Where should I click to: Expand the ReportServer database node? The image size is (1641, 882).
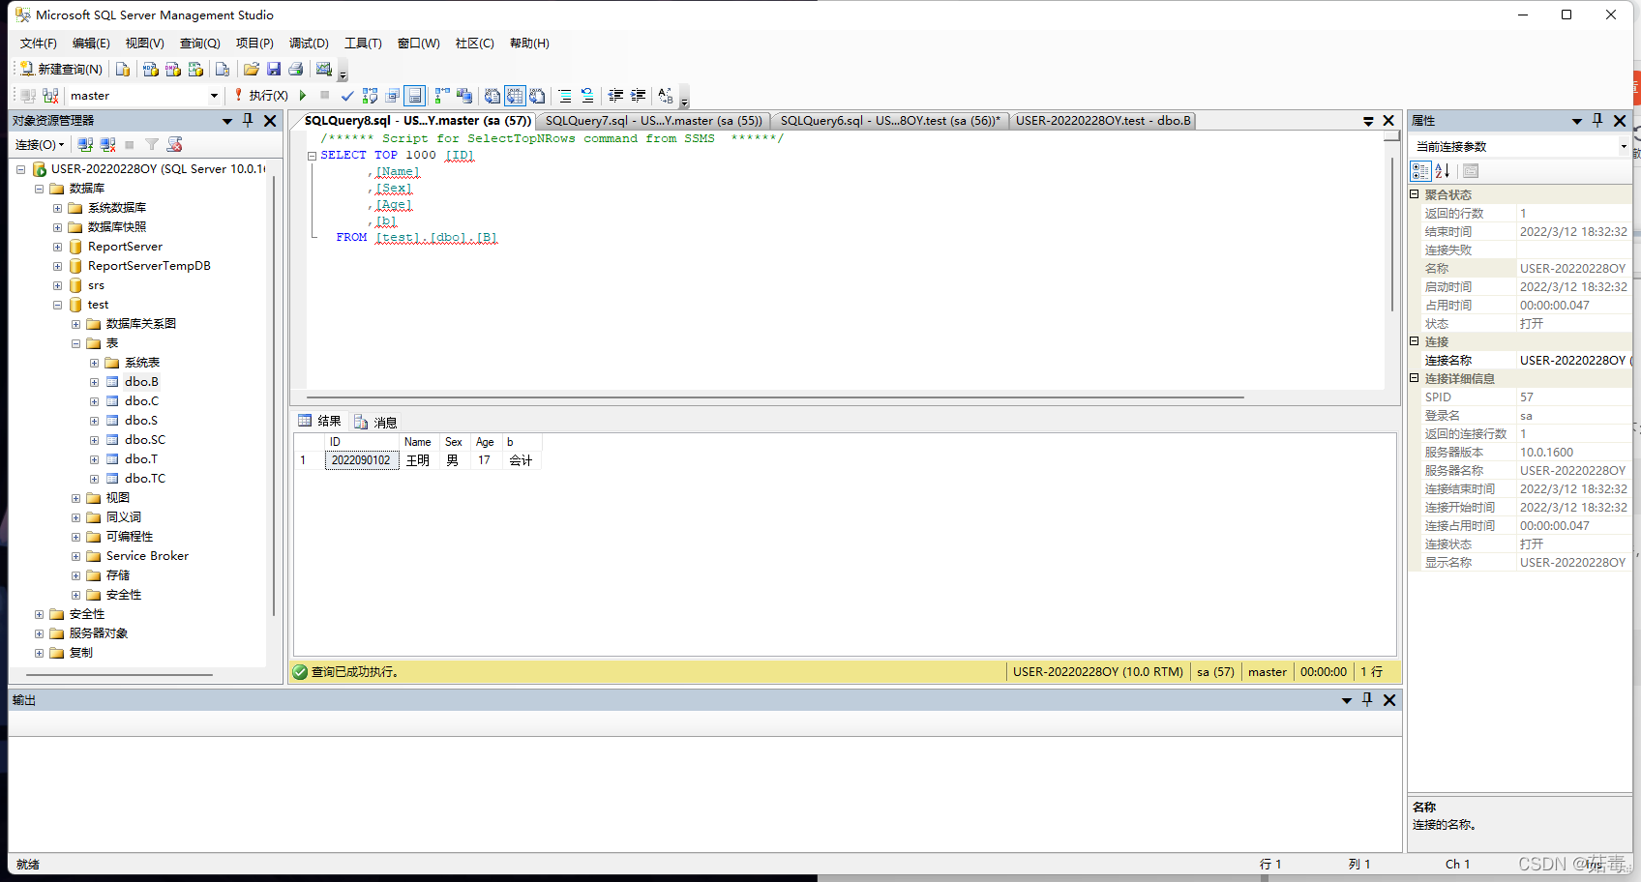pyautogui.click(x=57, y=247)
